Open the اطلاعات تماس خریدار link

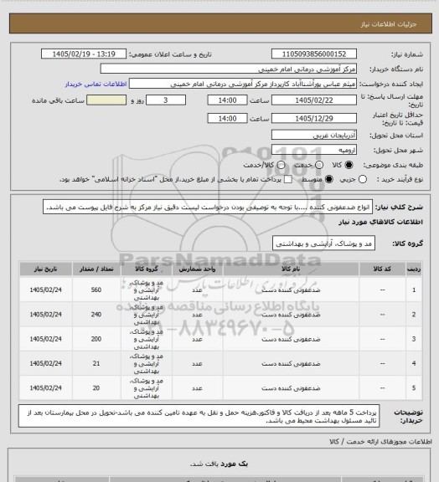96,84
